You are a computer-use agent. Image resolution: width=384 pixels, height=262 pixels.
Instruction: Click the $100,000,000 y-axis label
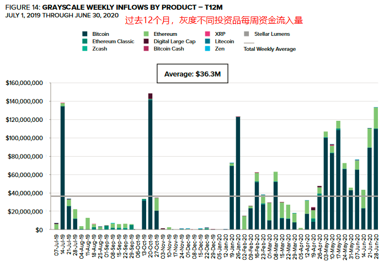pyautogui.click(x=24, y=138)
